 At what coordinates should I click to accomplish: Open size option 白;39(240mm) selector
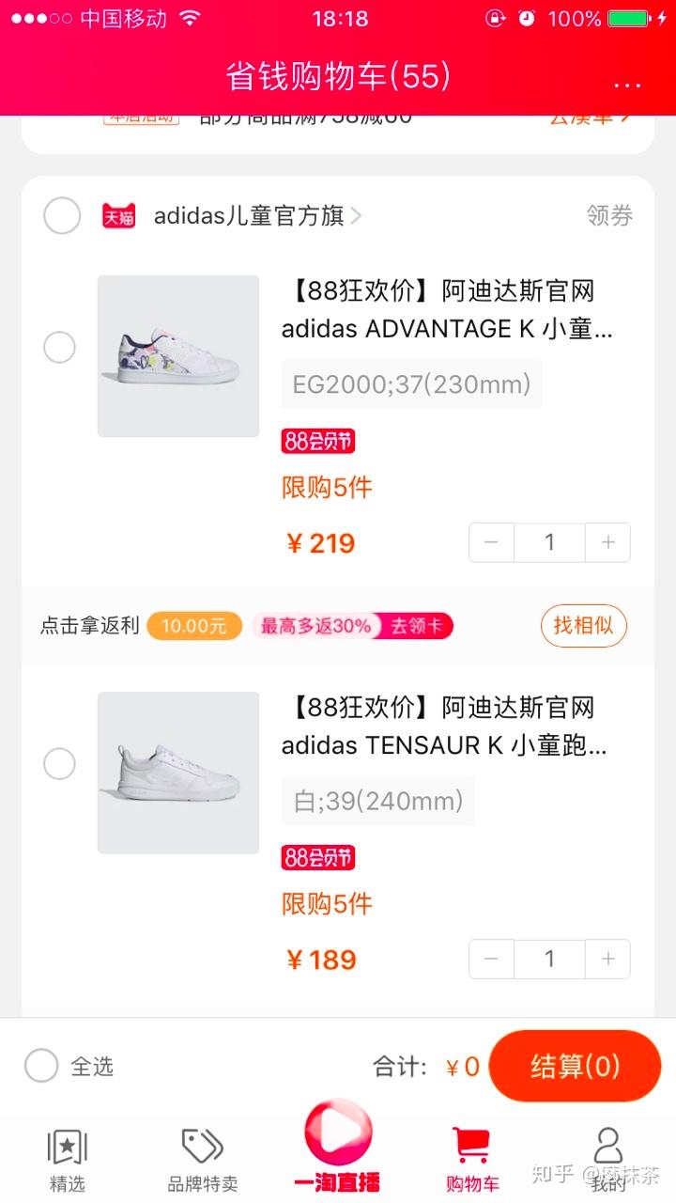(377, 801)
